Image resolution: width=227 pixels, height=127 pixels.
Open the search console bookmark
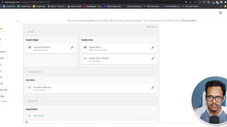[x=74, y=6]
